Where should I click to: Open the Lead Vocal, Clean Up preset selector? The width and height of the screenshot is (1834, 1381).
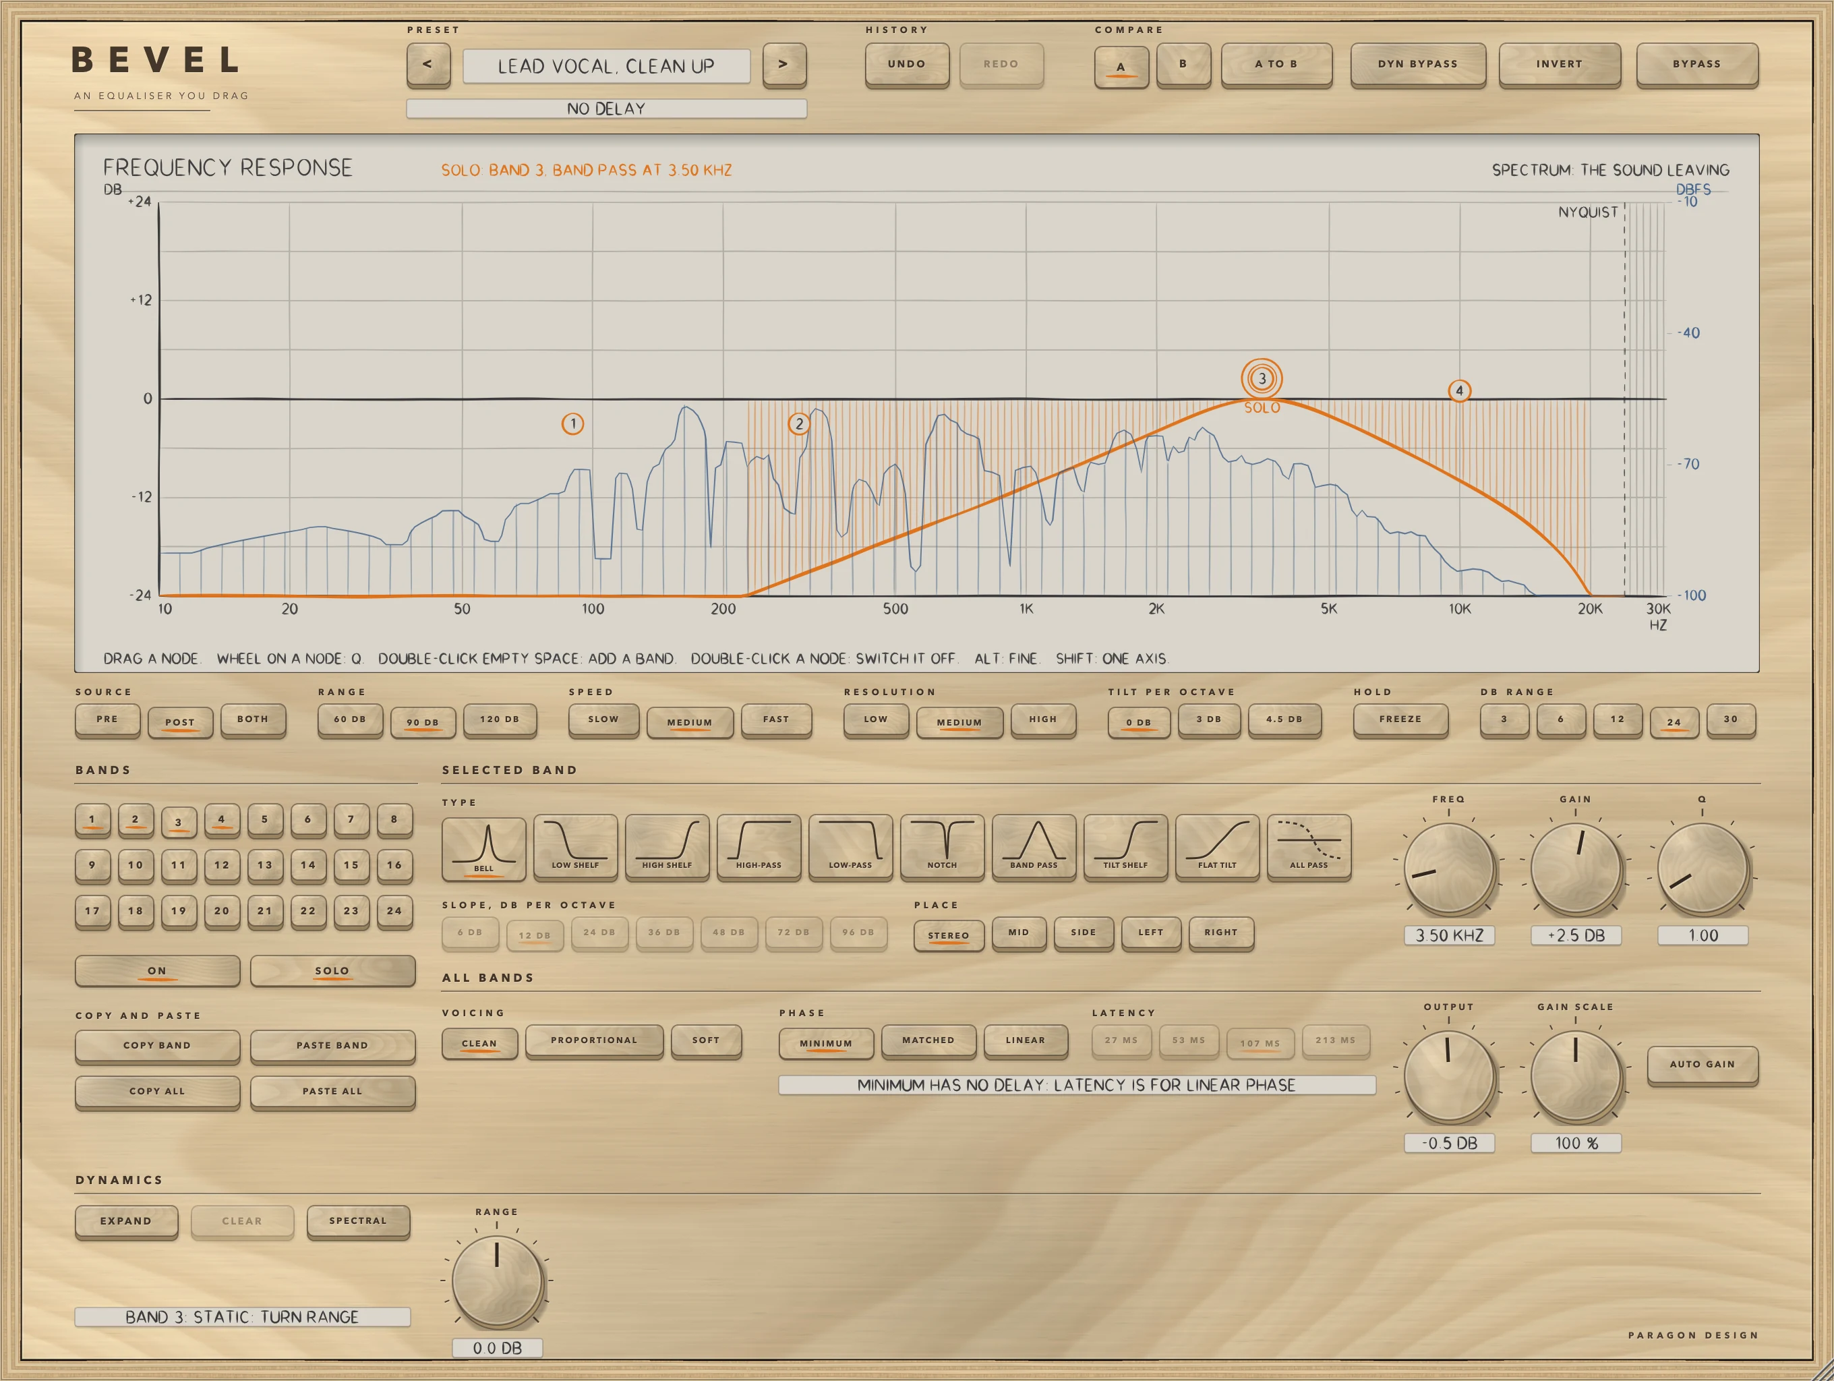606,66
